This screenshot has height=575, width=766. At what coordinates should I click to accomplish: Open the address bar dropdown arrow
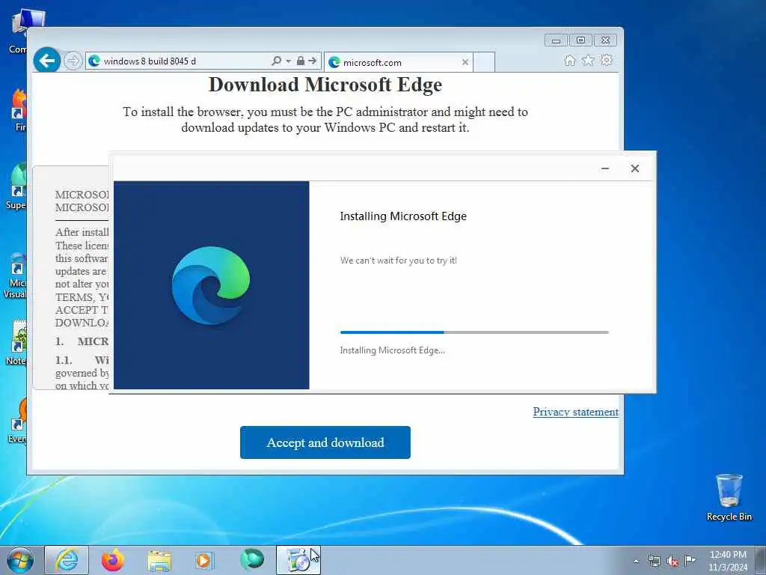pyautogui.click(x=288, y=61)
